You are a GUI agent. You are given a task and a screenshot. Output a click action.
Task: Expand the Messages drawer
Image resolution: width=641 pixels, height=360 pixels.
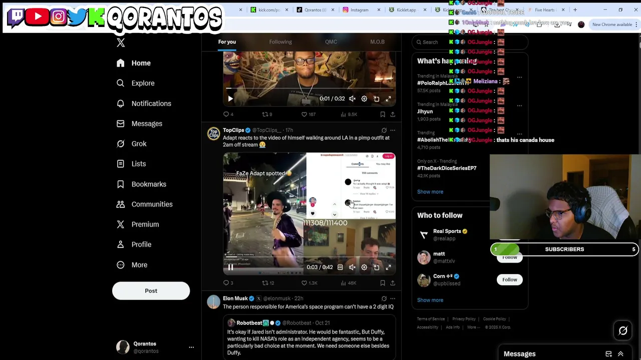point(620,354)
